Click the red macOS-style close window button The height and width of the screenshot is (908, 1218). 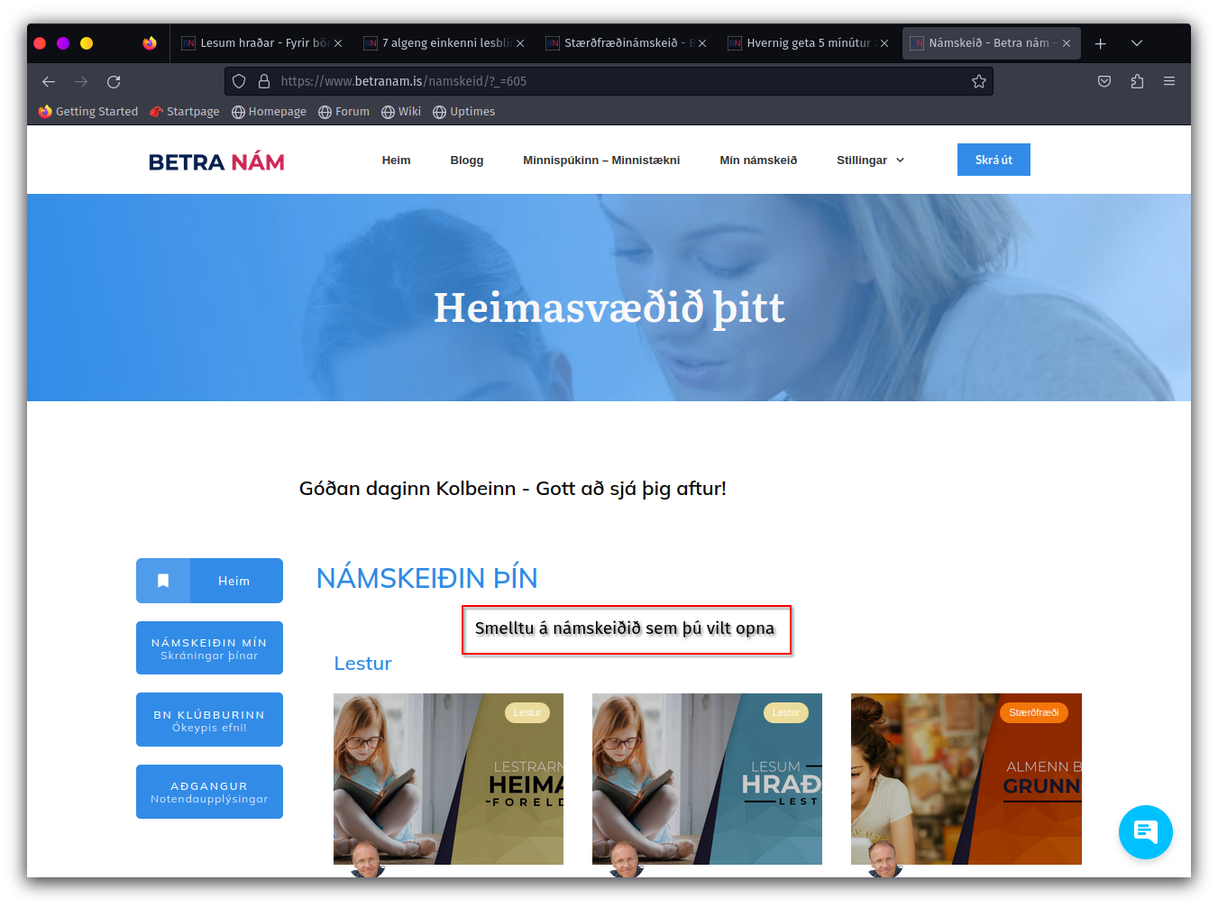(40, 43)
